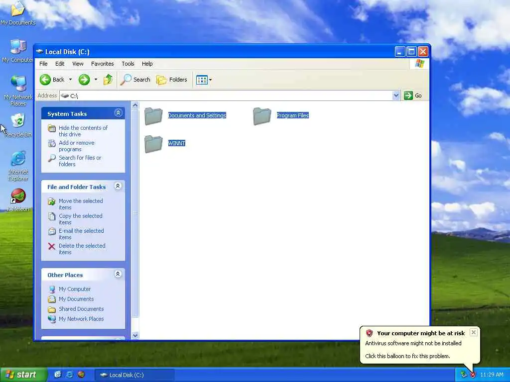
Task: Open My Computer in Other Places
Action: tap(75, 289)
